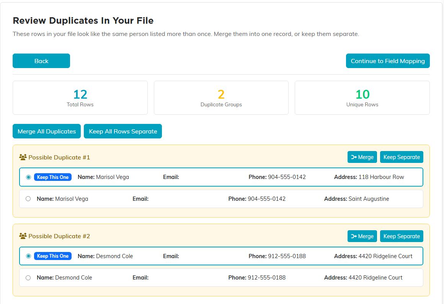Click address 118 Harbour Row
The image size is (444, 304).
381,177
